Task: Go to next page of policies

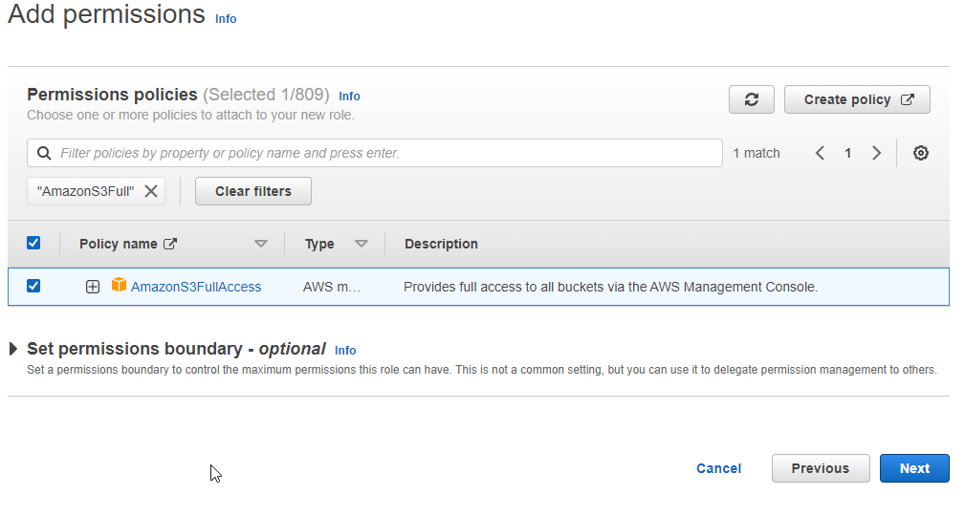Action: click(876, 153)
